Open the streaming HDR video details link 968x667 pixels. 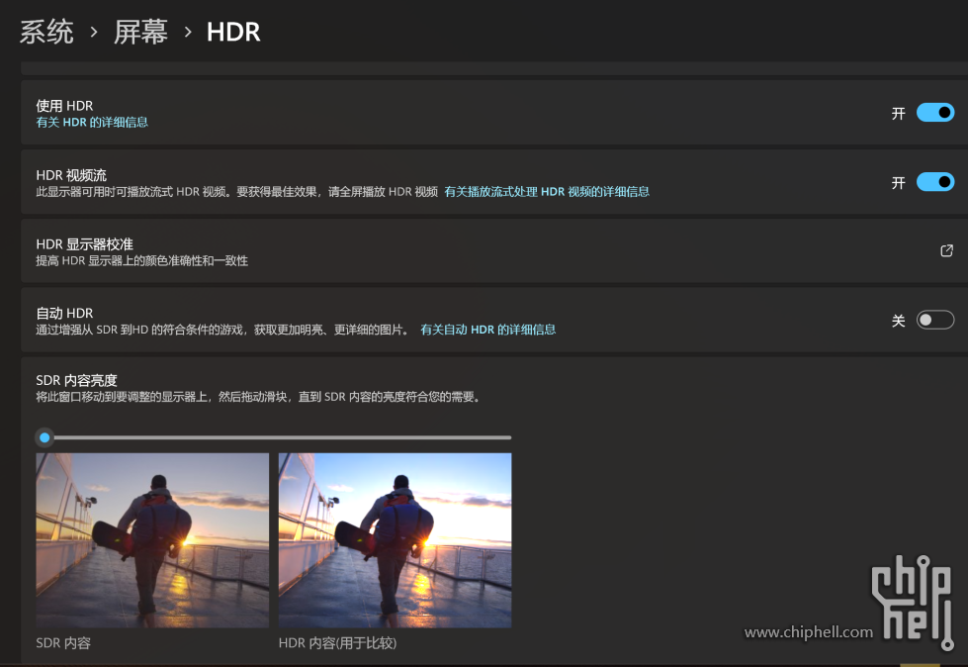tap(546, 192)
